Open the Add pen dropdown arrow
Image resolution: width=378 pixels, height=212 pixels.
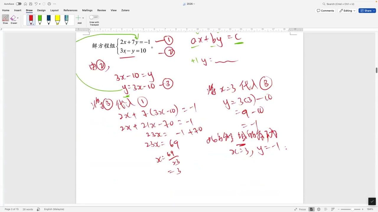coord(83,18)
